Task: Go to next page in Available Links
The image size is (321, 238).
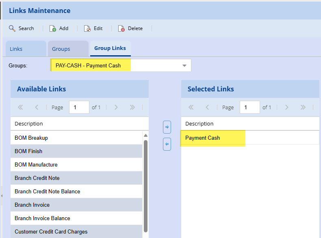Action: click(116, 108)
